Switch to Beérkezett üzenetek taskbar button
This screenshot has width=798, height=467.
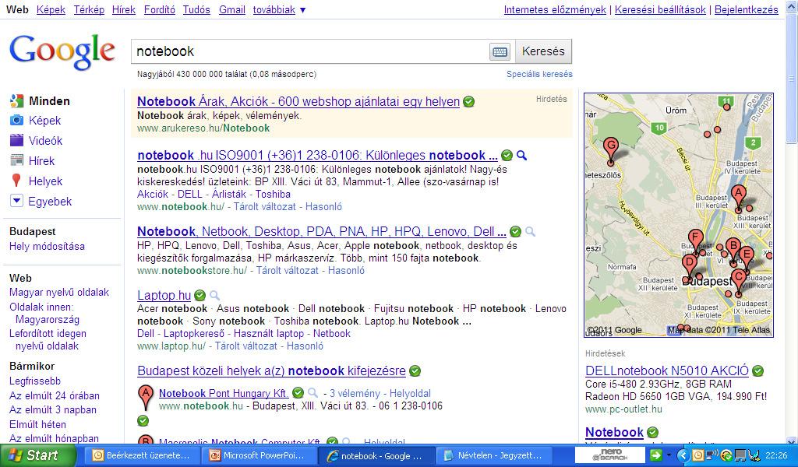point(143,455)
